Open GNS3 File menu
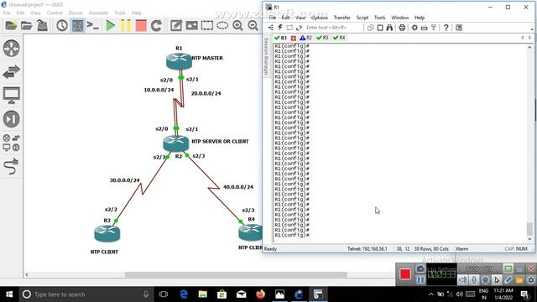The width and height of the screenshot is (537, 302). [7, 13]
